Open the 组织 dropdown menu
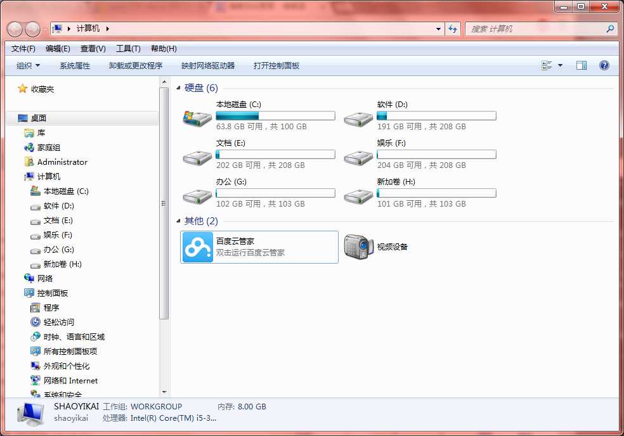The height and width of the screenshot is (436, 624). [x=28, y=66]
